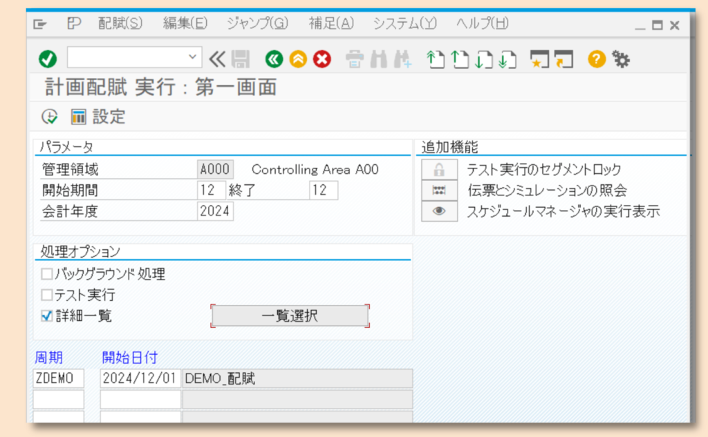Click the Generate Shortcut icon
Image resolution: width=708 pixels, height=437 pixels.
[x=563, y=59]
